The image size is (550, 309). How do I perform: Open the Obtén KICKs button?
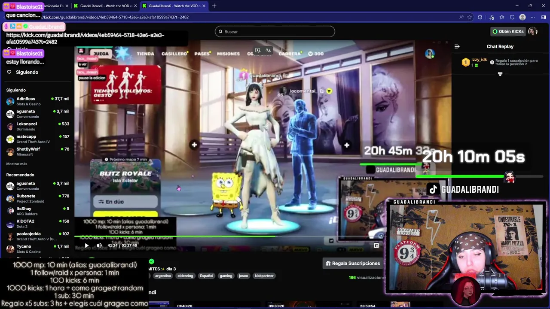click(508, 31)
